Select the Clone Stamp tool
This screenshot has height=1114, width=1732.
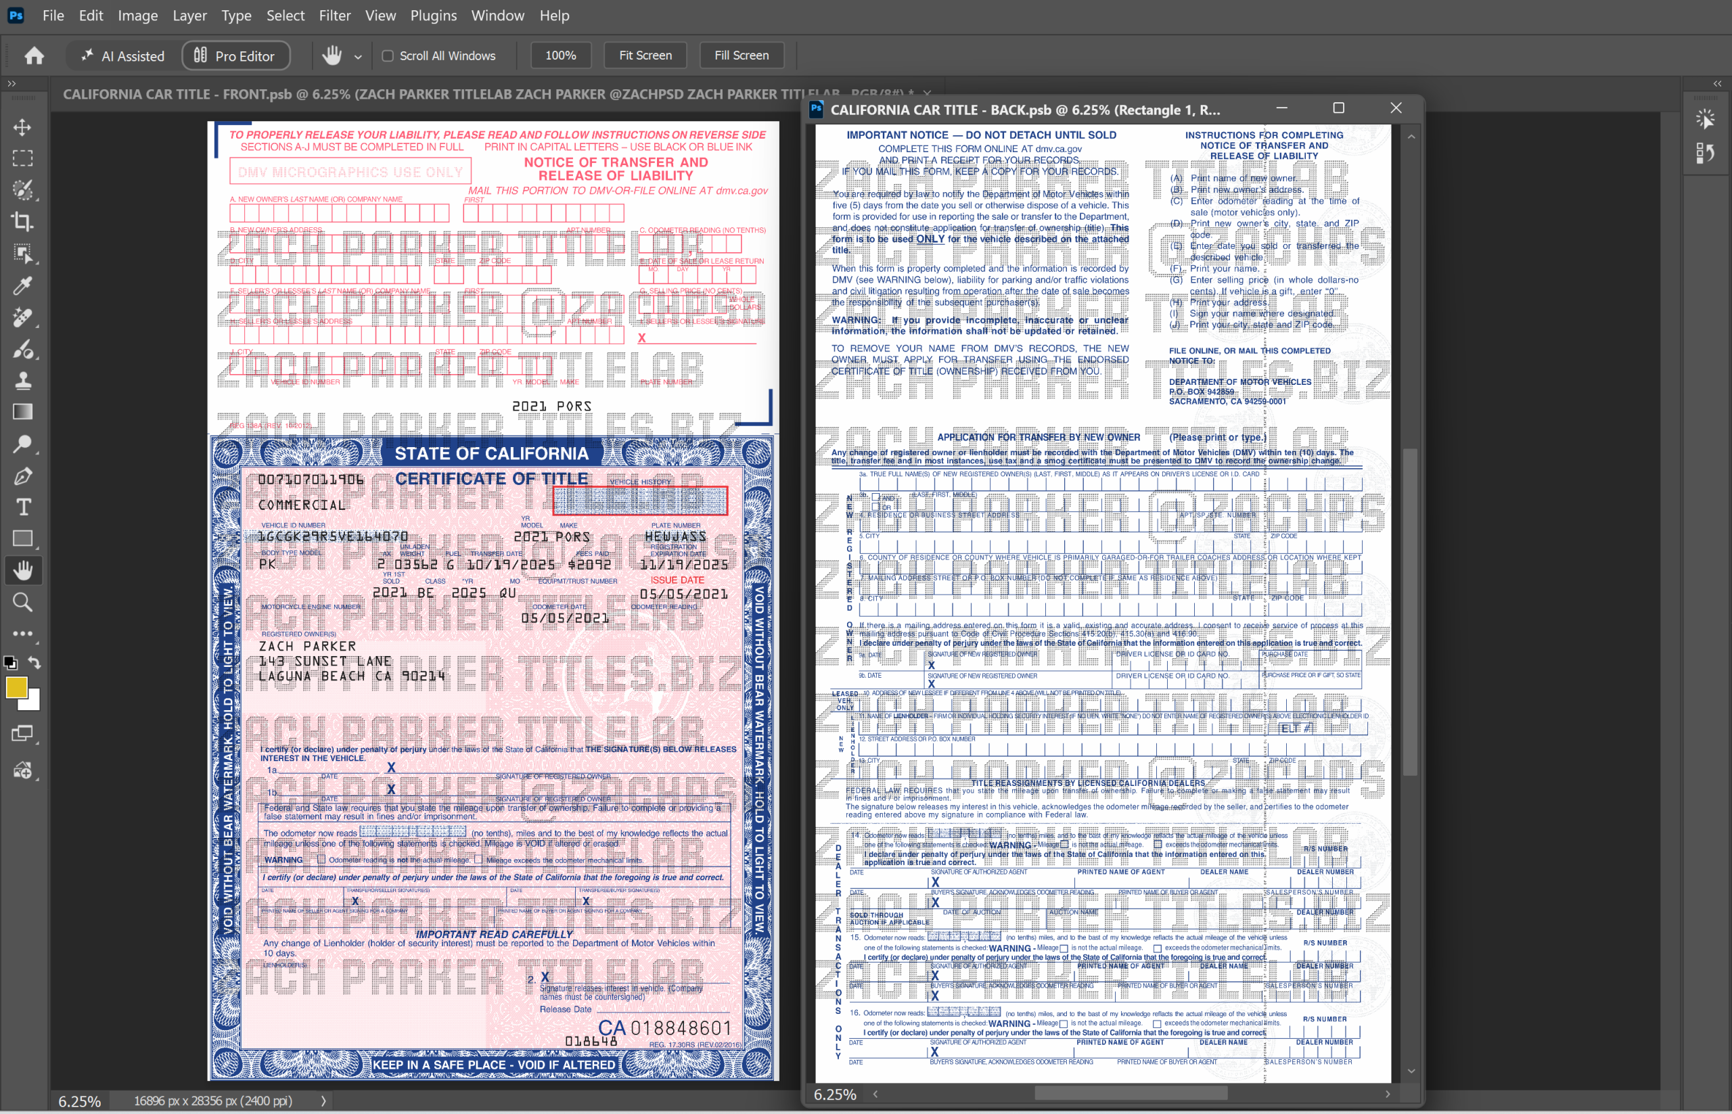22,381
